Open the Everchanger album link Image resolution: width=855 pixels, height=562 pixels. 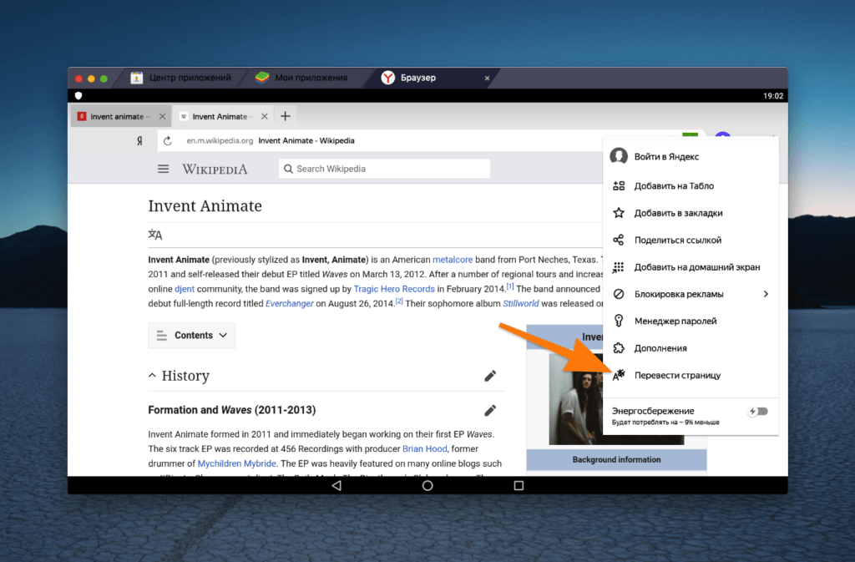290,304
